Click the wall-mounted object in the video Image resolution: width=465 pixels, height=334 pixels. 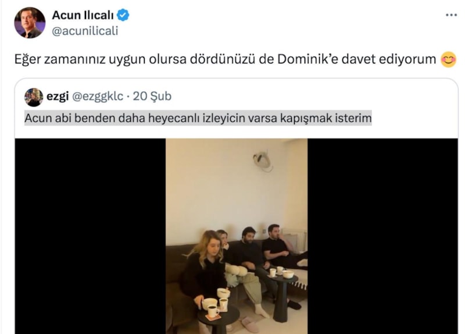263,161
